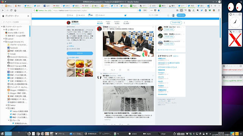Open the Twitter Home menu item

(x=70, y=15)
